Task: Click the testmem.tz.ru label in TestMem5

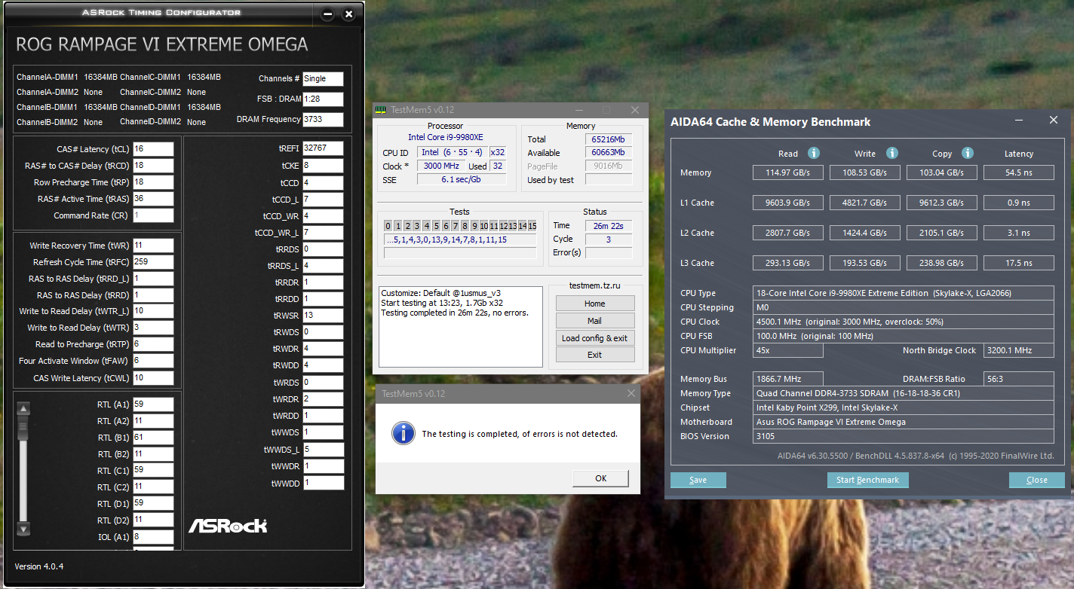Action: point(594,285)
